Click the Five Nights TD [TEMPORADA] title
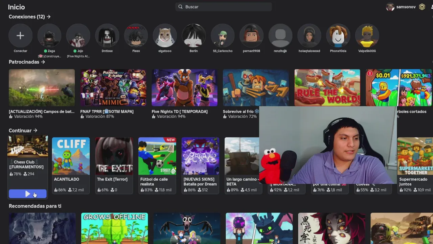The height and width of the screenshot is (244, 433). 180,111
